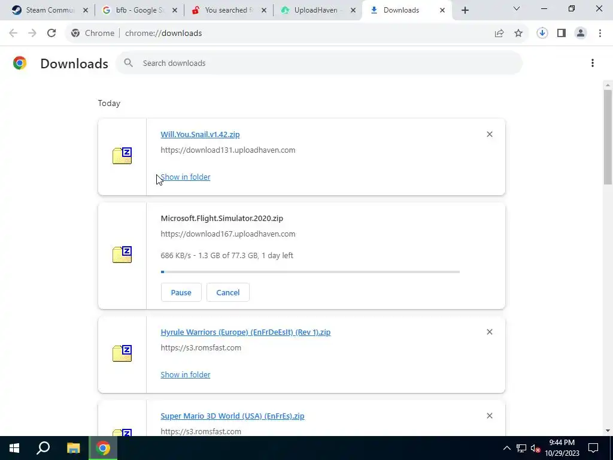Click the zip icon for Microsoft Flight Simulator
Viewport: 613px width, 460px height.
(122, 255)
